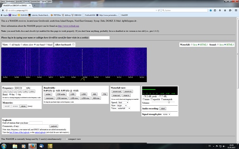This screenshot has width=239, height=149.
Task: Click the yellow passband marker on the frequency scale
Action: pyautogui.click(x=82, y=79)
